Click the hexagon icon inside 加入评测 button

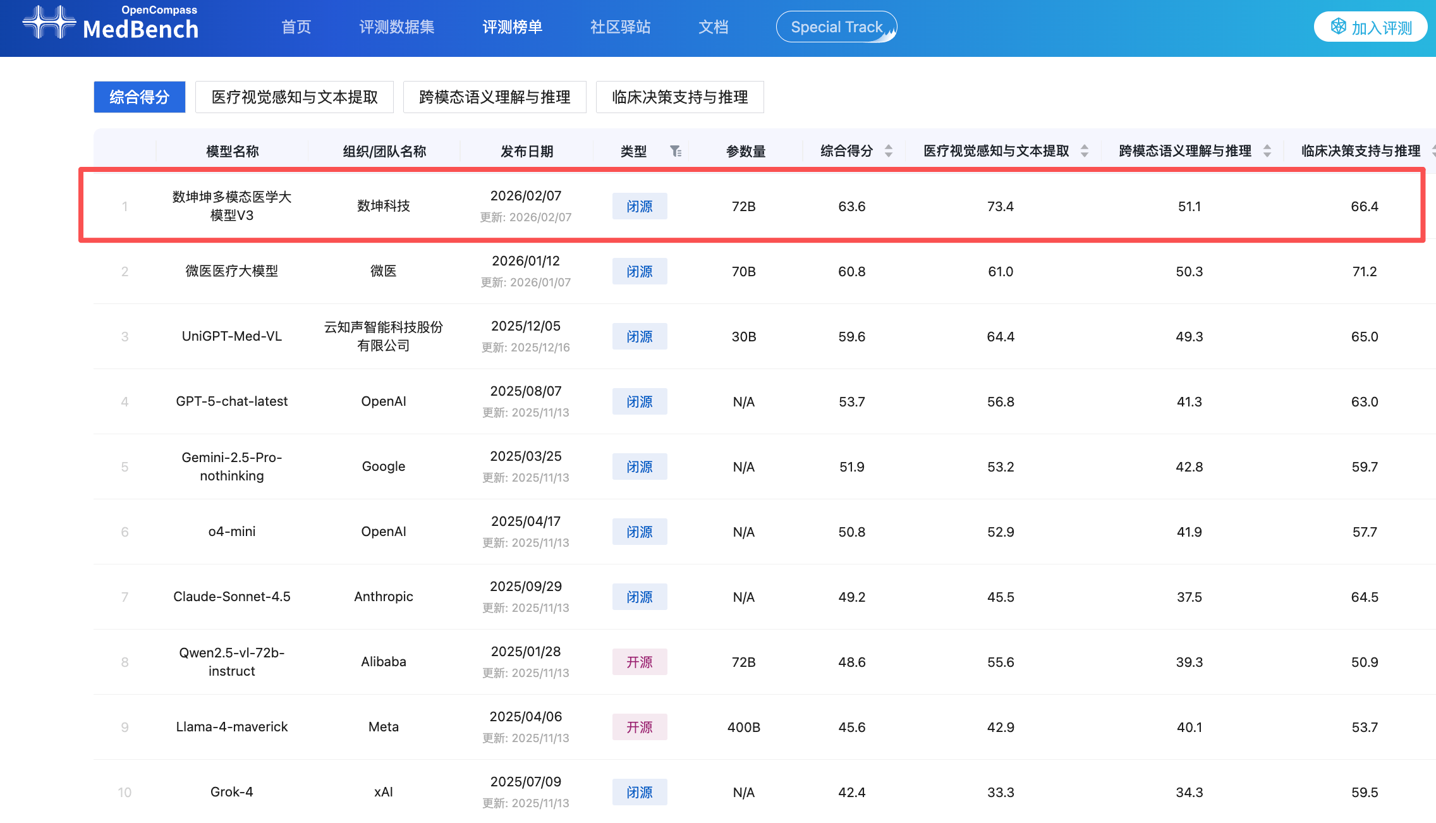[x=1338, y=27]
